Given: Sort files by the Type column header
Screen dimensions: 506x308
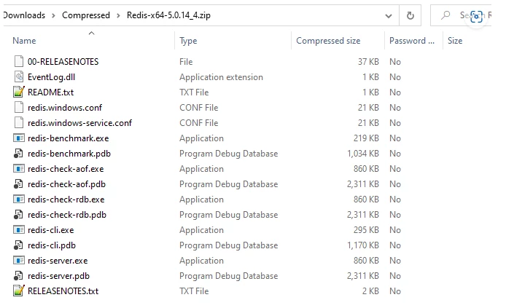Looking at the screenshot, I should point(188,41).
